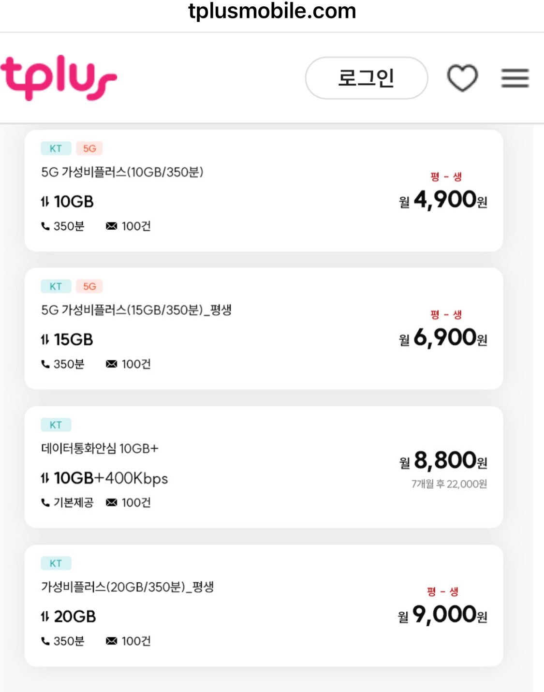Click phone icon in 15GB plan
This screenshot has height=692, width=544.
point(45,364)
